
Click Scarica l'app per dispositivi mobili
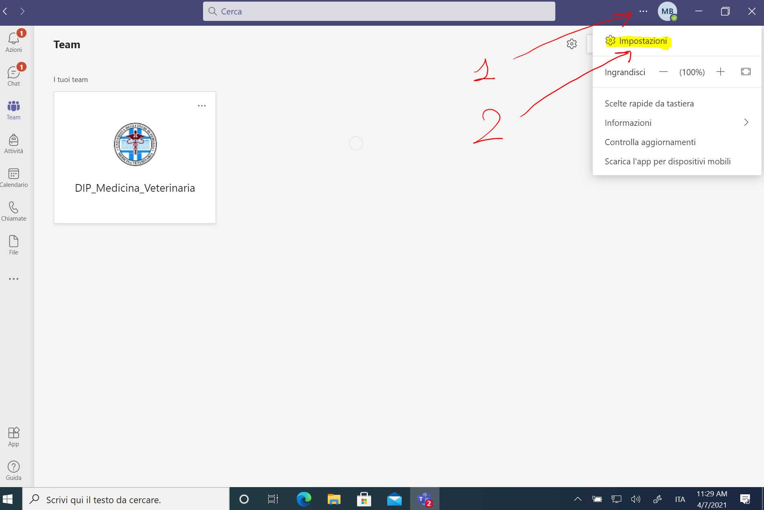(x=667, y=161)
